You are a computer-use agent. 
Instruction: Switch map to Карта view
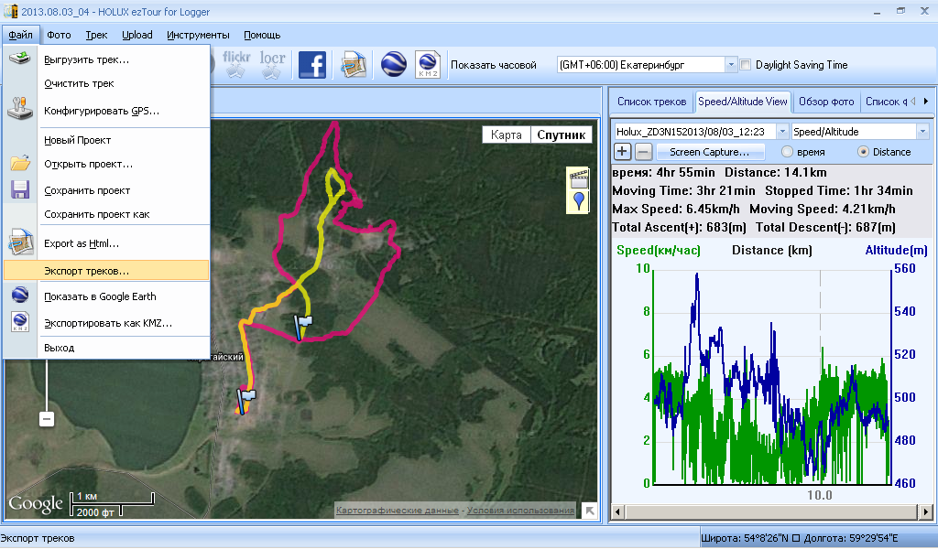[506, 135]
